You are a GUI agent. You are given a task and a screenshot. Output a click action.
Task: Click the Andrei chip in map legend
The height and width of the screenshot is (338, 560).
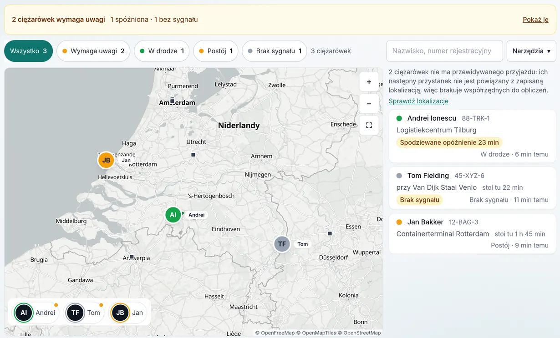pos(36,313)
